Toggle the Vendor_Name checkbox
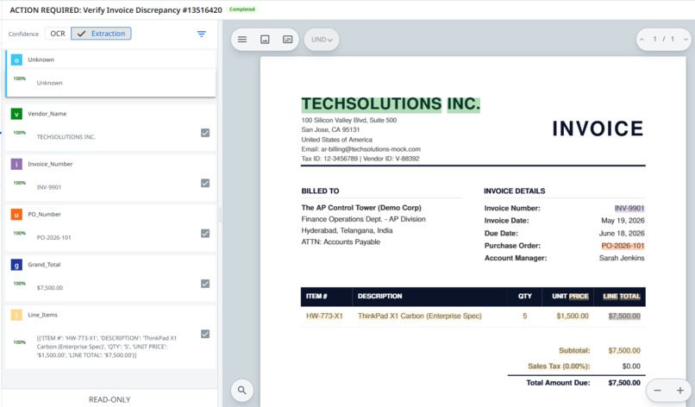The height and width of the screenshot is (407, 695). [x=205, y=133]
